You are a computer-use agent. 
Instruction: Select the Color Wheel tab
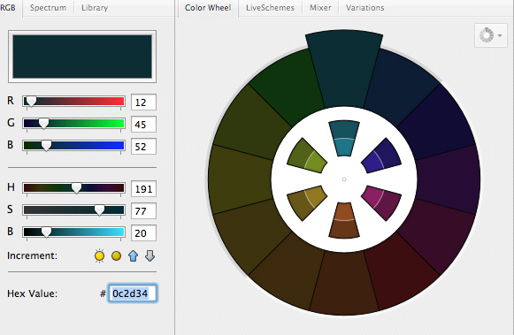click(208, 8)
